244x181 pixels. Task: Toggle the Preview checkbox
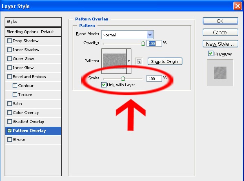[211, 54]
